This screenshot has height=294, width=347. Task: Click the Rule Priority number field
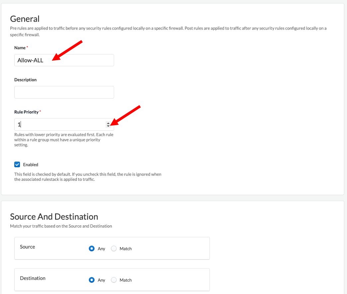(64, 124)
